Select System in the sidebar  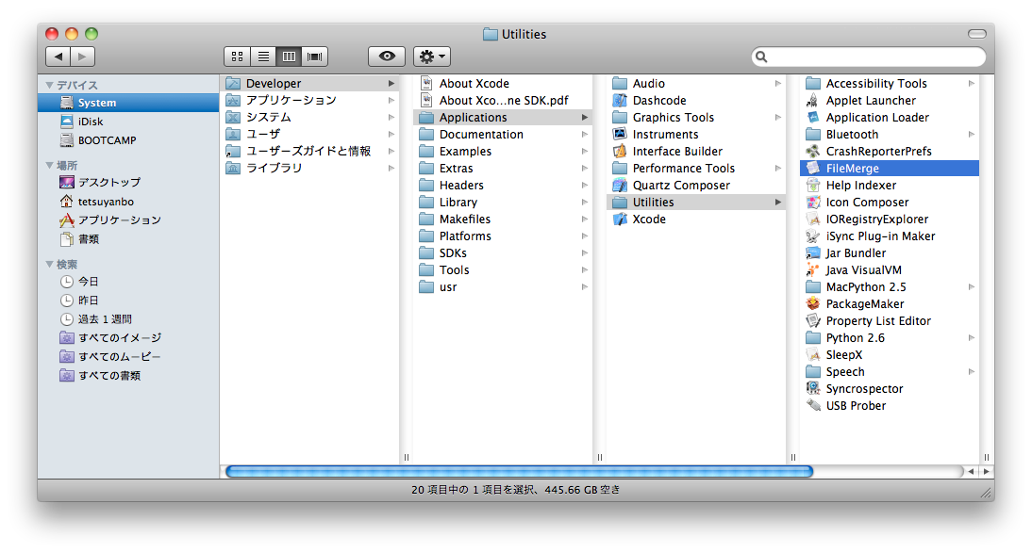click(128, 103)
